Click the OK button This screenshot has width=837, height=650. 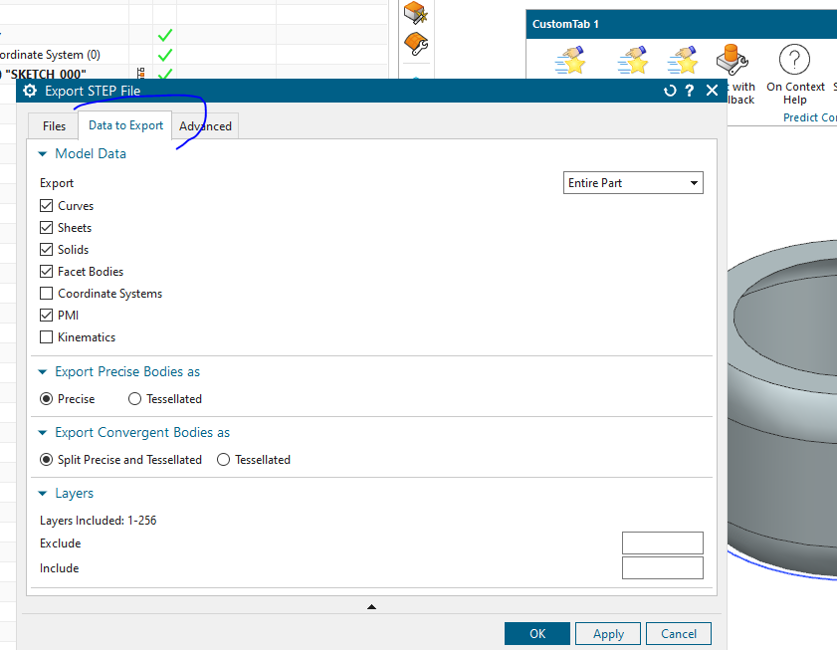pos(536,633)
